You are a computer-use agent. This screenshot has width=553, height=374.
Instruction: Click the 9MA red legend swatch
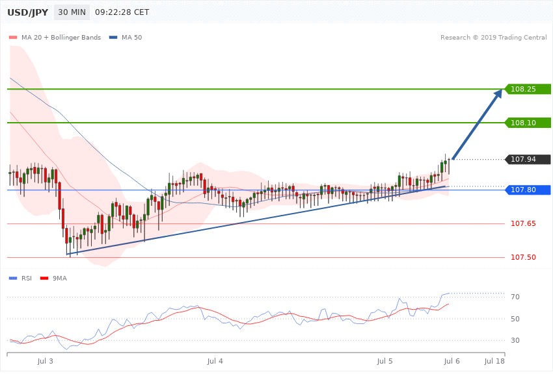[x=44, y=279]
